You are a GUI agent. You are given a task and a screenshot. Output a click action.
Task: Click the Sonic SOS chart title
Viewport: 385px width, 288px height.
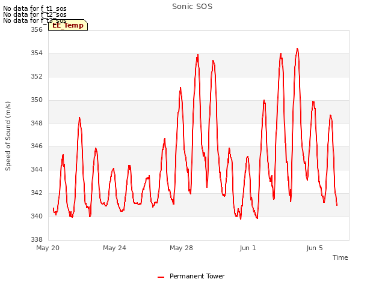[x=192, y=7]
